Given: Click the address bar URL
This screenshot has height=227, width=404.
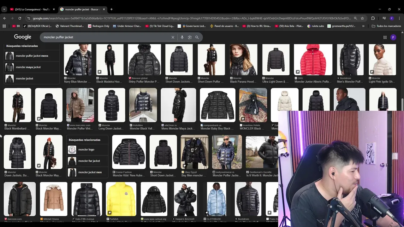Looking at the screenshot, I should coord(192,18).
